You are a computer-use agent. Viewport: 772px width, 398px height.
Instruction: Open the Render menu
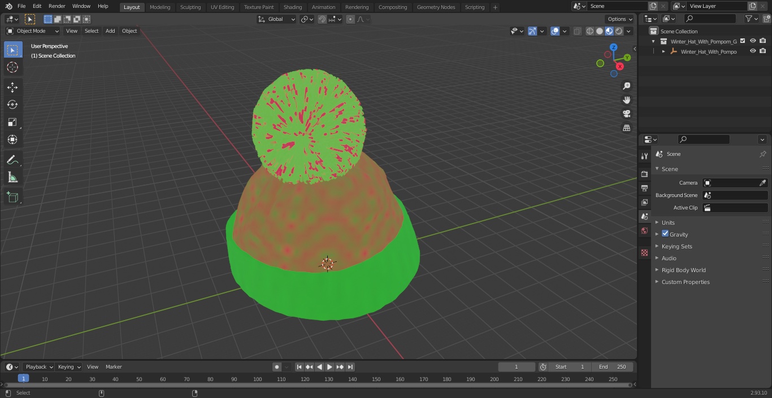[x=57, y=6]
